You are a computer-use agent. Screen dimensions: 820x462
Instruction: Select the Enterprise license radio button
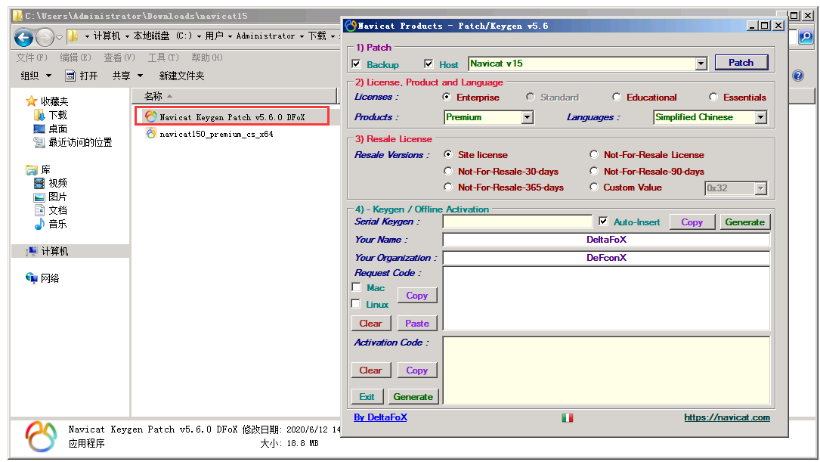447,97
